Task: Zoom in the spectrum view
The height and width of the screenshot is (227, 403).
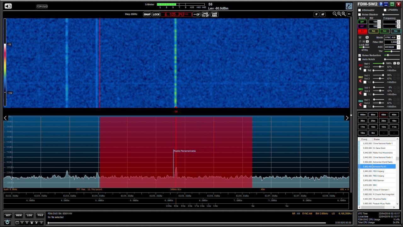Action: [339, 14]
